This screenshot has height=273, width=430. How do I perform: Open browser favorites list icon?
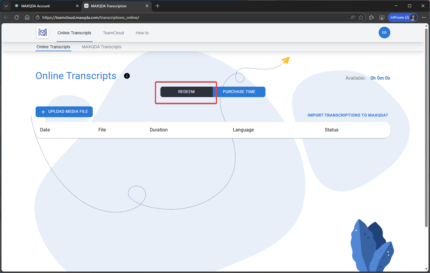click(371, 17)
